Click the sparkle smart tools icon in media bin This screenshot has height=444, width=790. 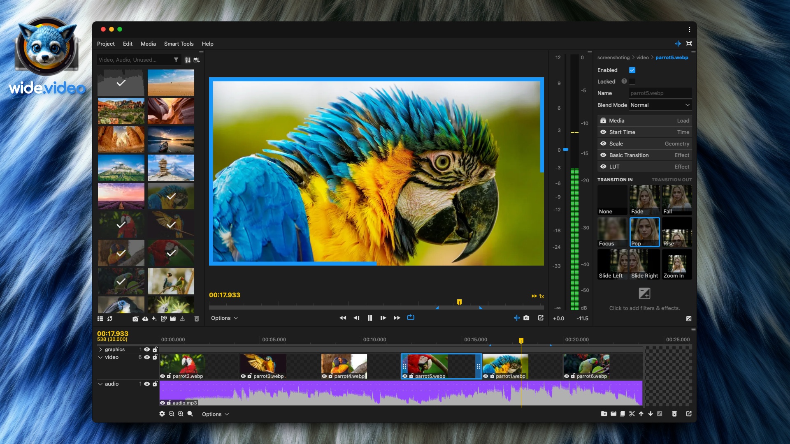pyautogui.click(x=154, y=319)
